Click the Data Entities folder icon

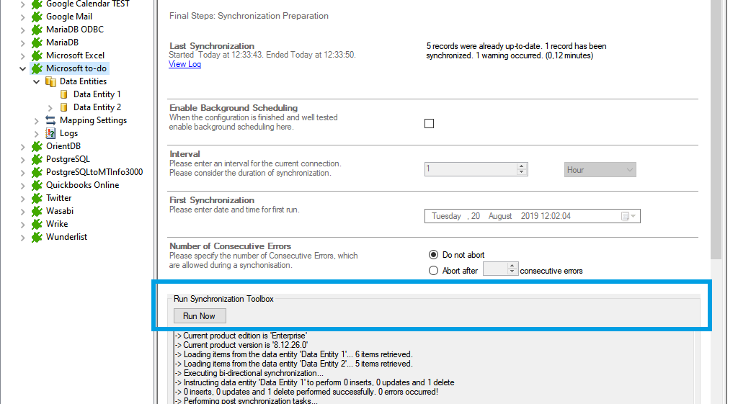pyautogui.click(x=50, y=81)
